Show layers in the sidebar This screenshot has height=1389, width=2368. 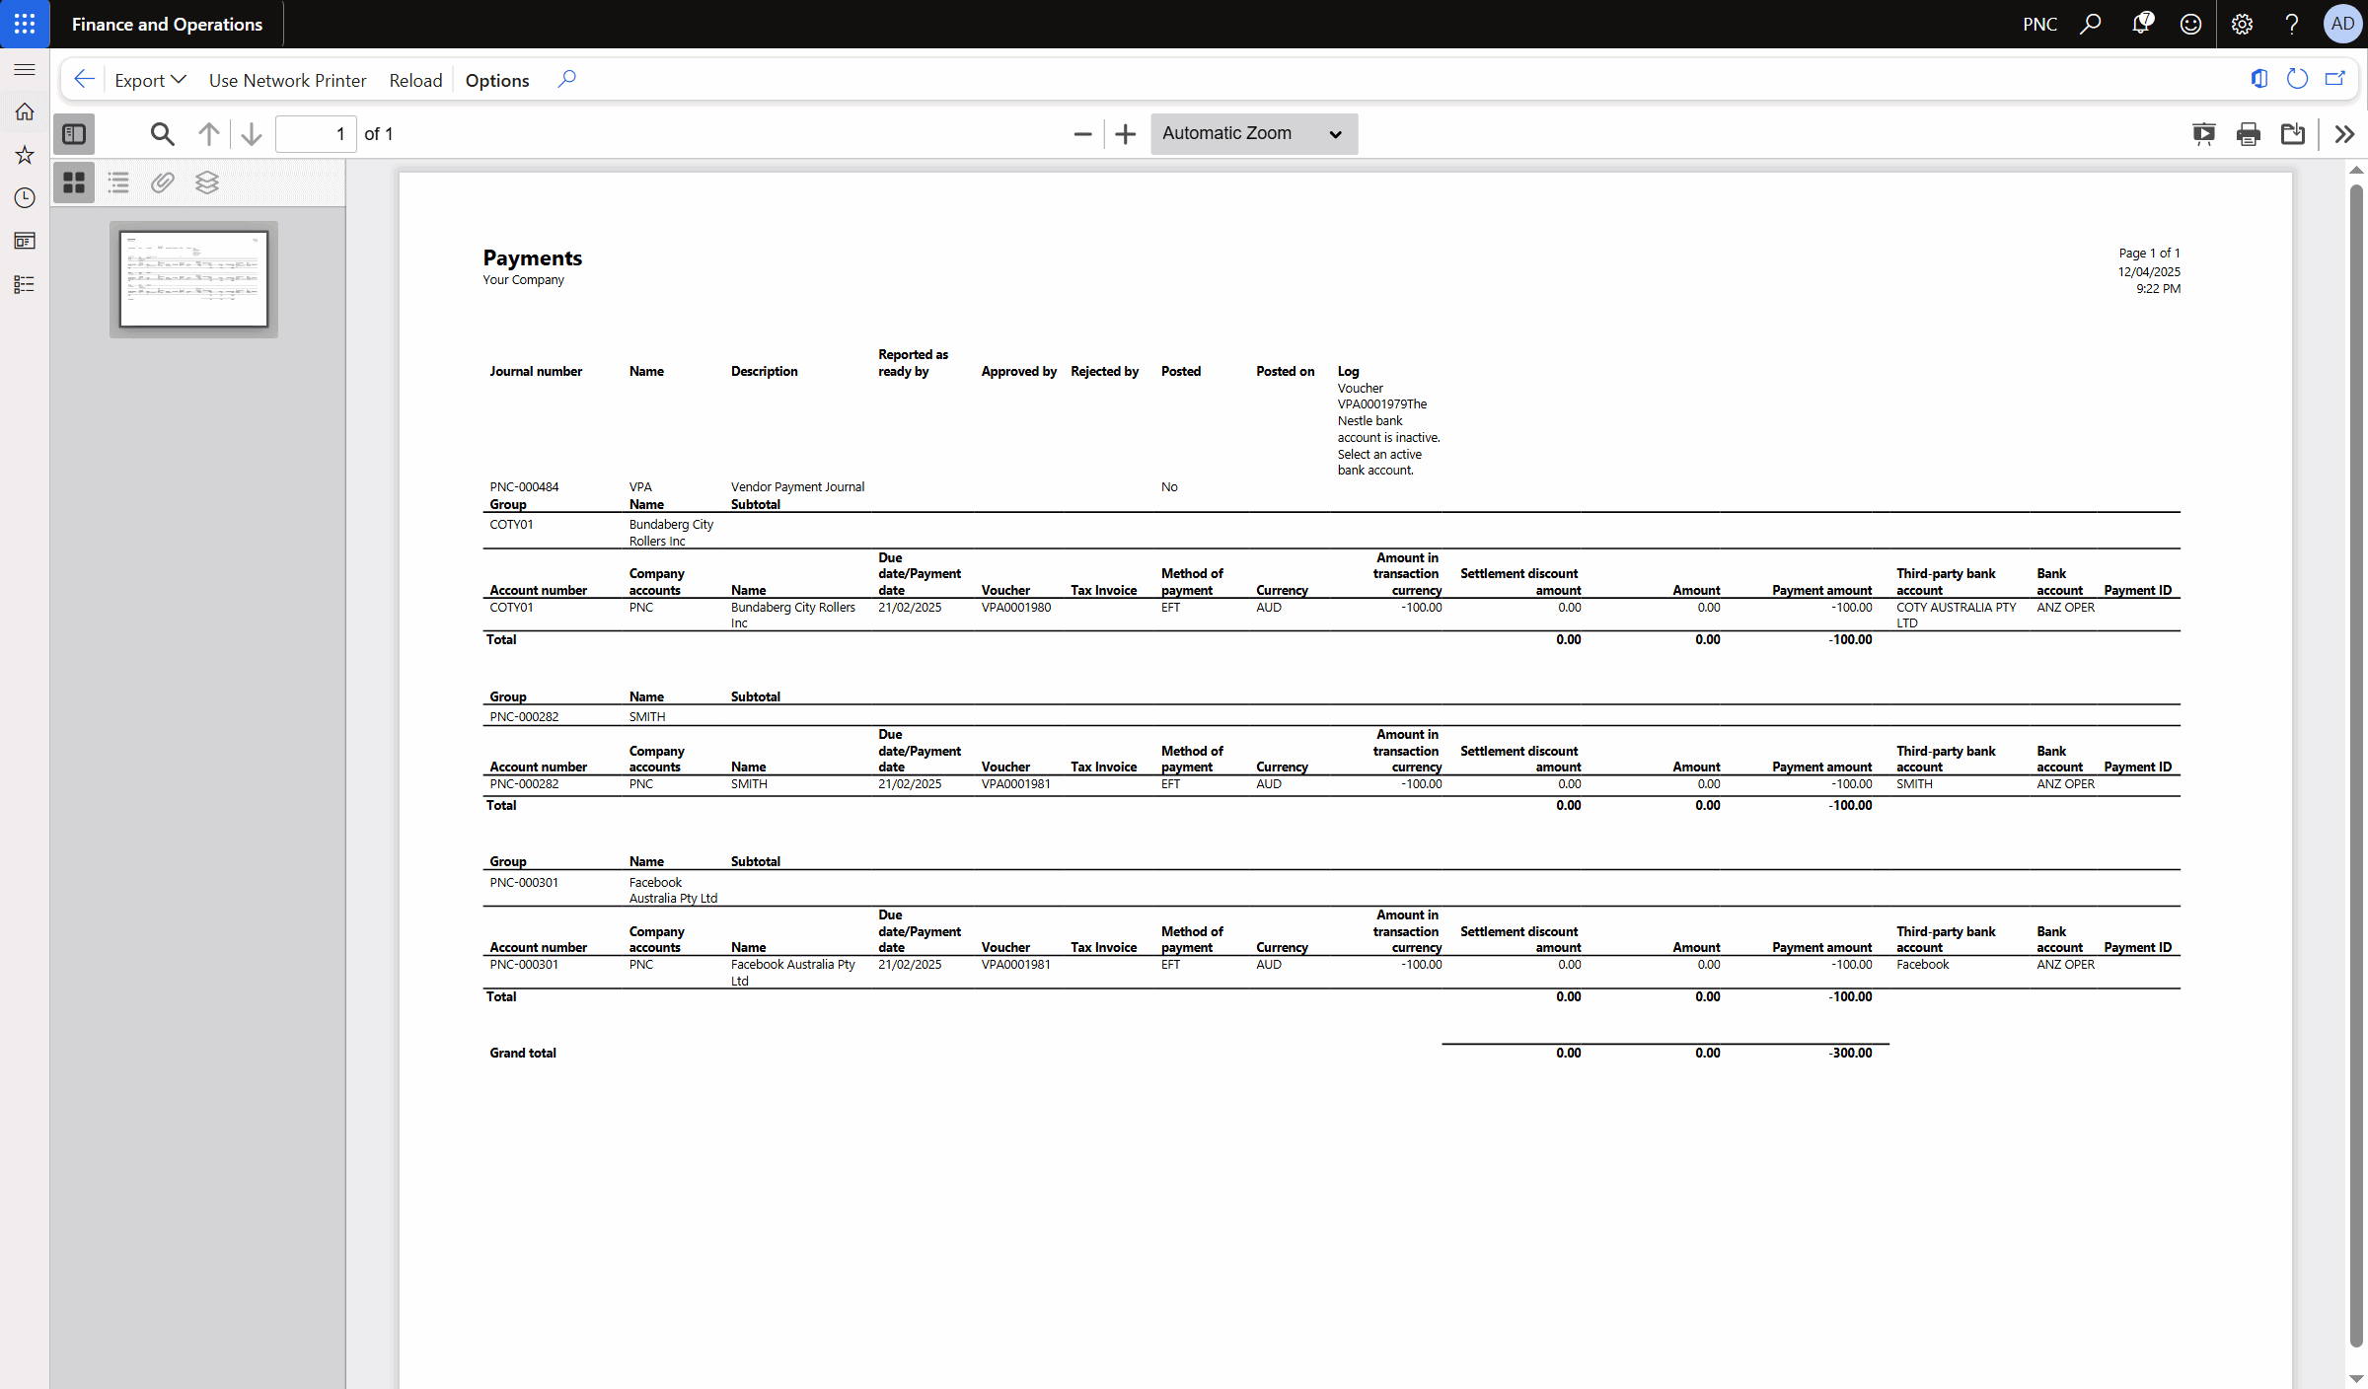[x=207, y=183]
